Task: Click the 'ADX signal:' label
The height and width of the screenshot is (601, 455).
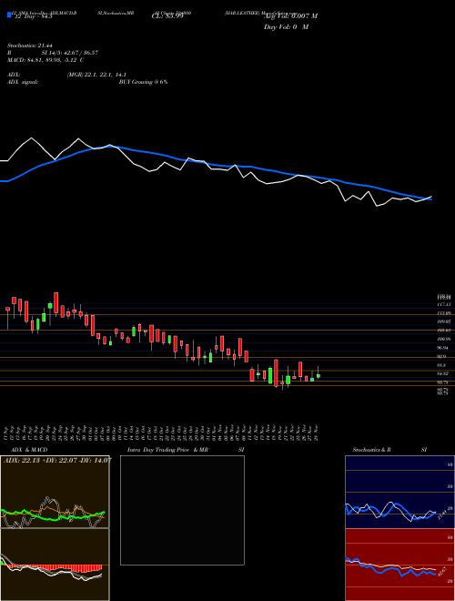Action: pyautogui.click(x=23, y=82)
